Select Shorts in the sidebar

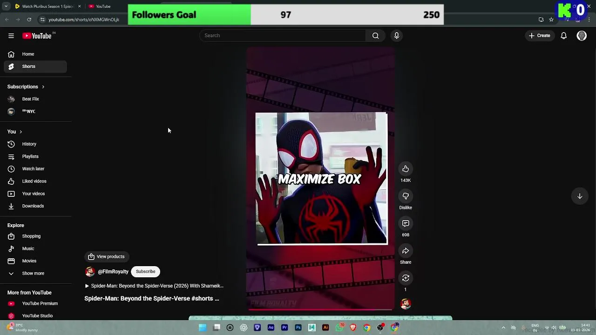(x=35, y=67)
